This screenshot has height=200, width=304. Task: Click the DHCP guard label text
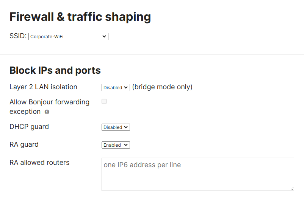29,127
